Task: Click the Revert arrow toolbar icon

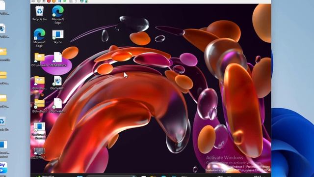Action: pos(76,1)
